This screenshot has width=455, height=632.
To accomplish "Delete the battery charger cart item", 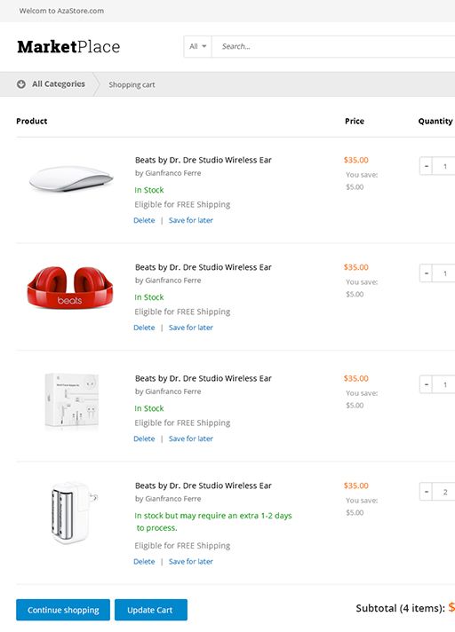I will point(144,562).
